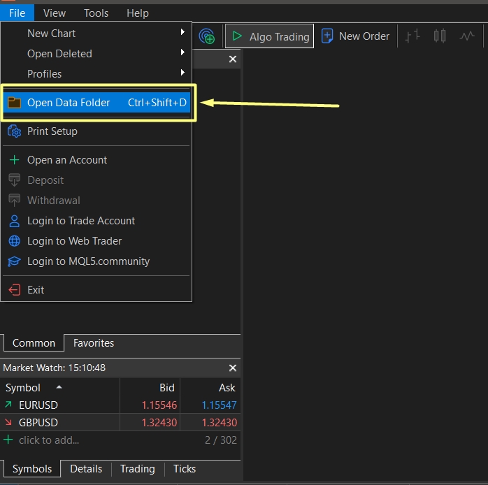Click the Login to Web Trader globe icon

tap(14, 241)
